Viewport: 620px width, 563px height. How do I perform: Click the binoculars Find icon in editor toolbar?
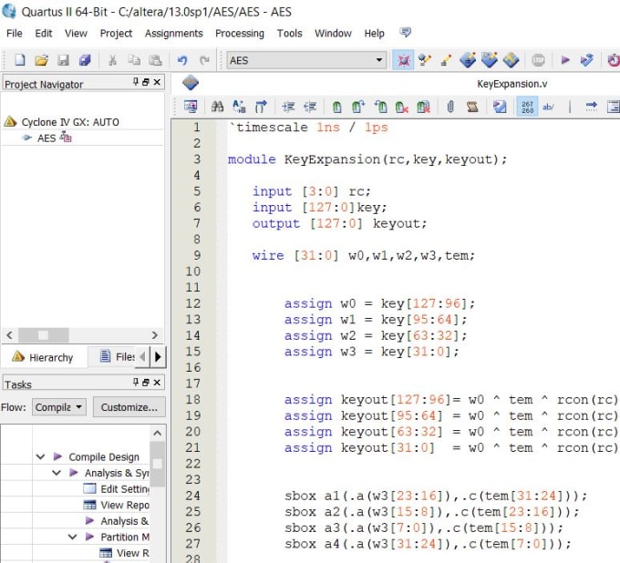(218, 107)
